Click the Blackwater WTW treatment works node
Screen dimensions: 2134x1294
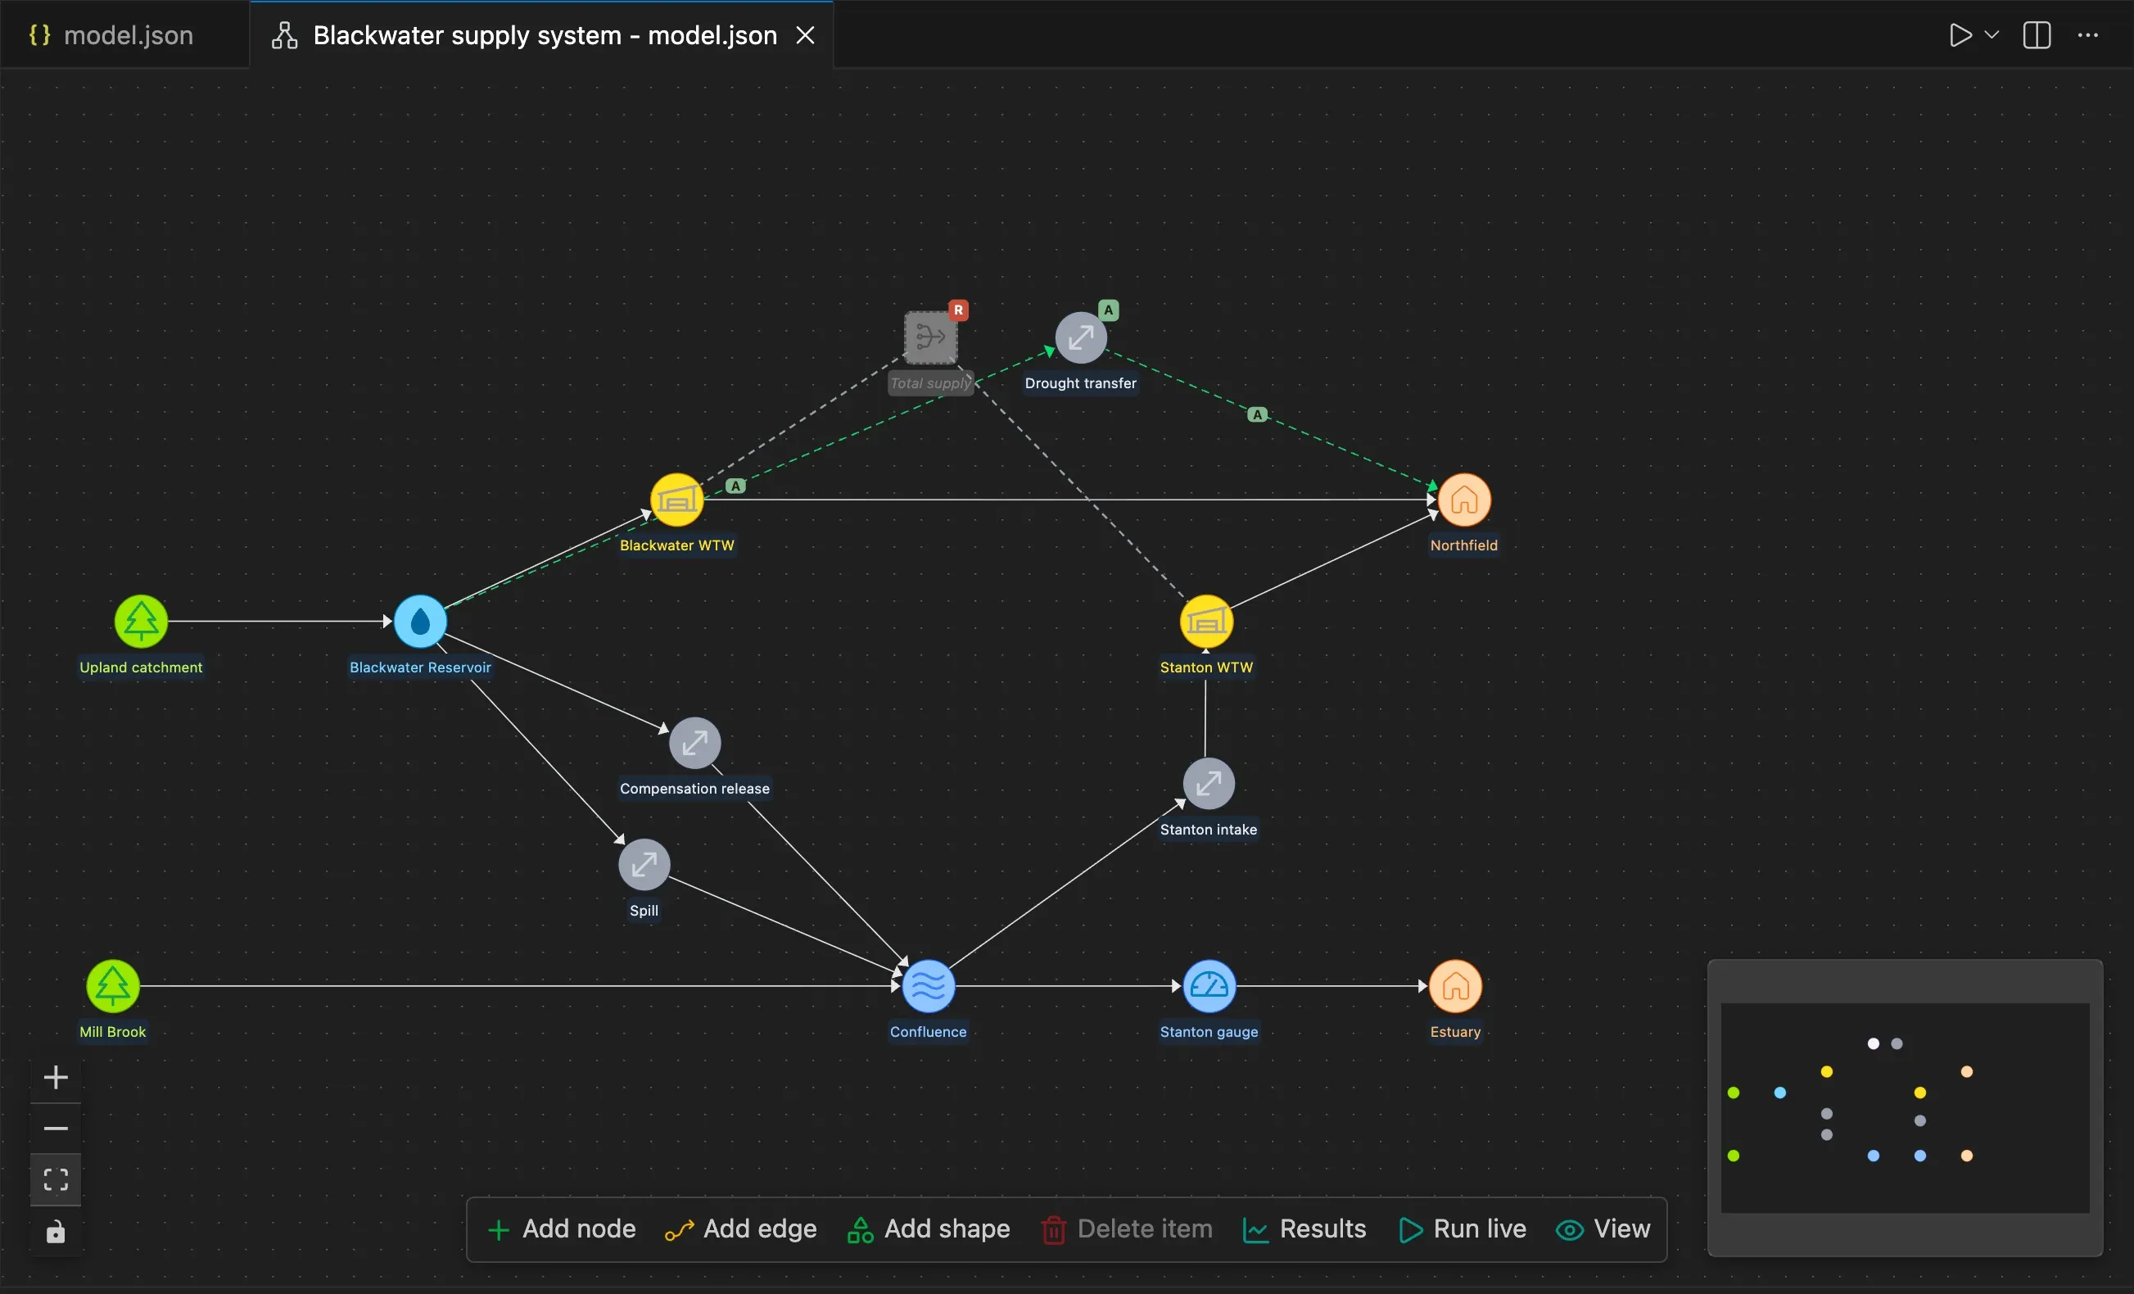click(x=676, y=500)
